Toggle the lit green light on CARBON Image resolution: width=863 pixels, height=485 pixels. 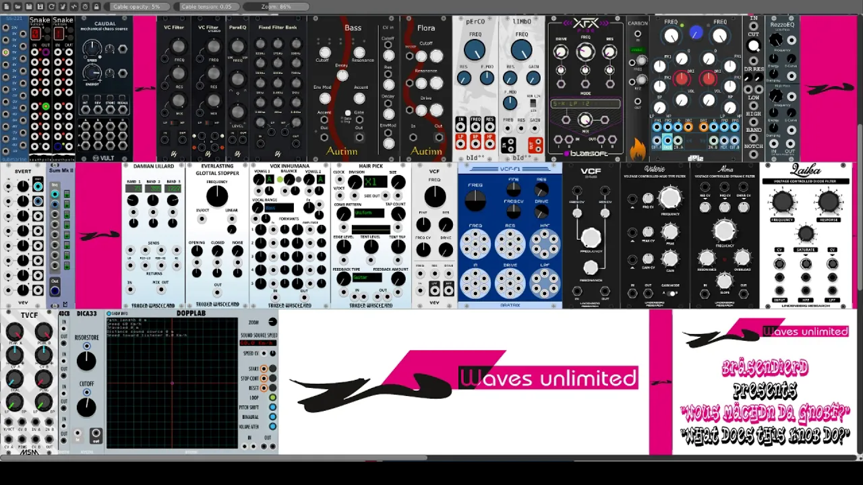pyautogui.click(x=637, y=50)
